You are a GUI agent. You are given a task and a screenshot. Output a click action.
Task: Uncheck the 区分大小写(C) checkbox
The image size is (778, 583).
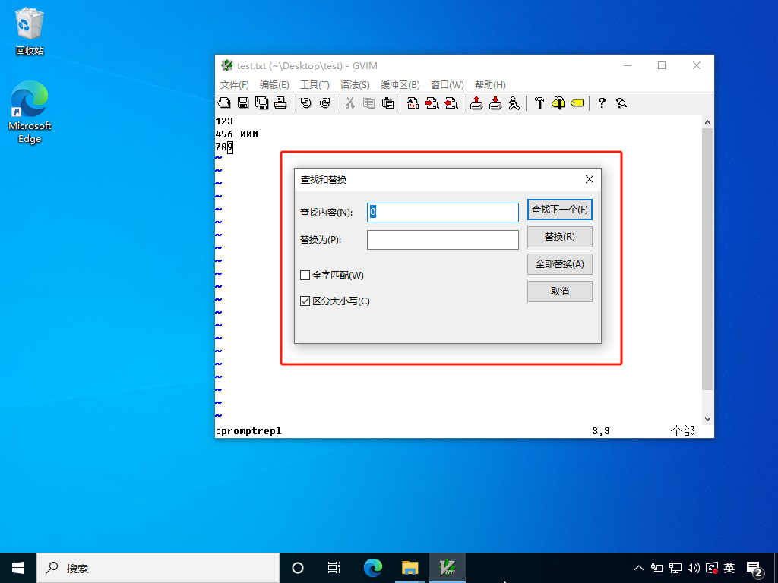tap(305, 301)
